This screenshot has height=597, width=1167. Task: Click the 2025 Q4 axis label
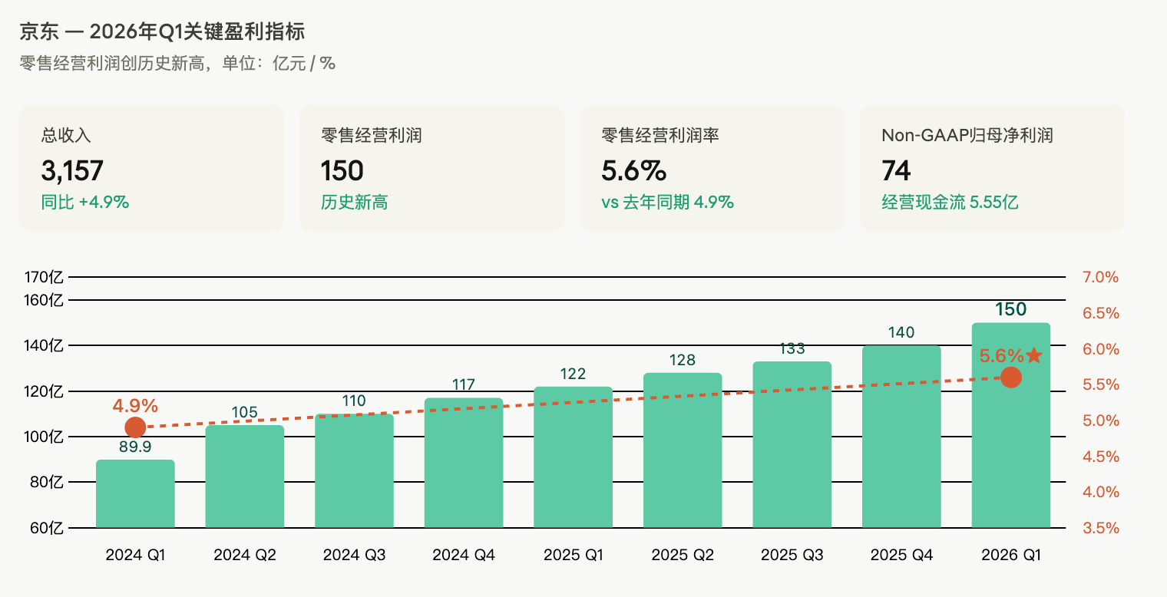(902, 555)
